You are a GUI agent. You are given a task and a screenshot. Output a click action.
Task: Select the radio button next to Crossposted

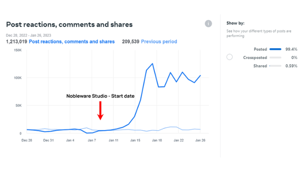pyautogui.click(x=230, y=57)
